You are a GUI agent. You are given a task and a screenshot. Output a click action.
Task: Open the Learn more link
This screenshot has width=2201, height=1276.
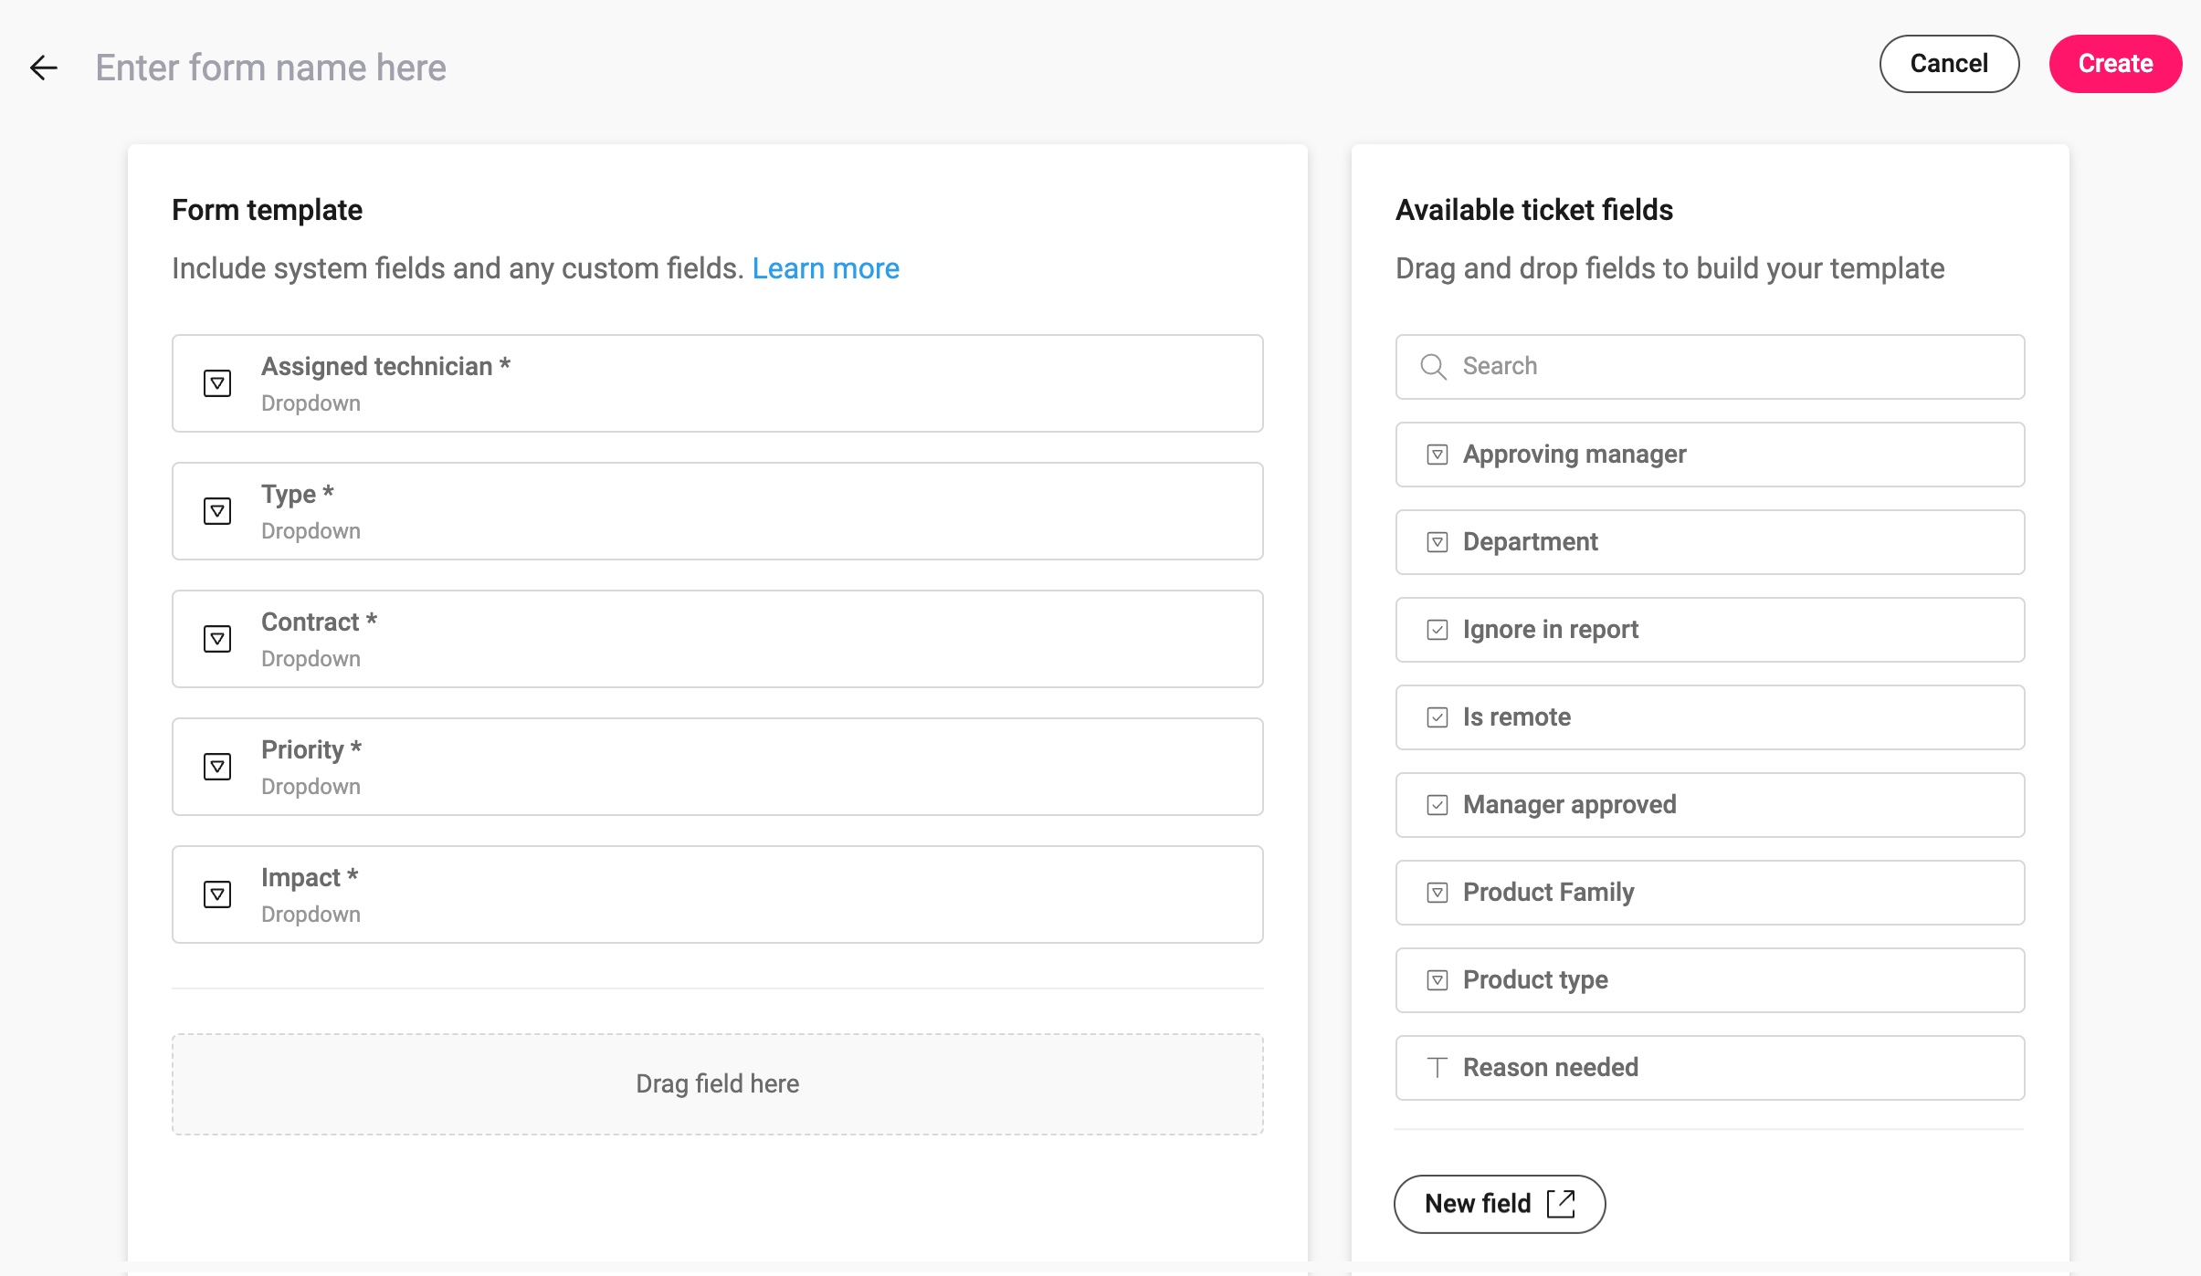coord(825,267)
